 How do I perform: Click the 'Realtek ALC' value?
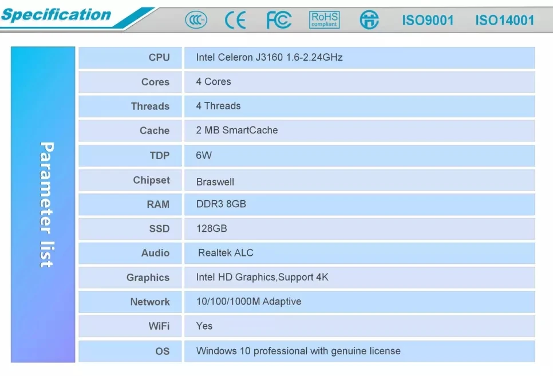pos(226,252)
